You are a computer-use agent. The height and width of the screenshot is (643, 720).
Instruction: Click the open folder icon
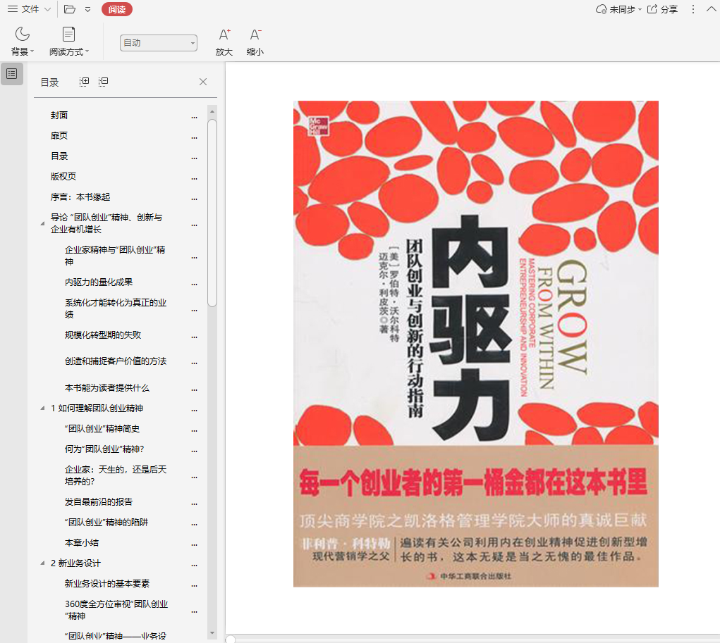coord(70,9)
